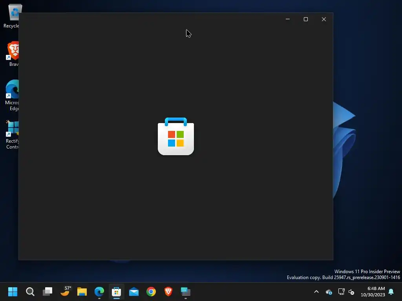402x301 pixels.
Task: Open the Mail app from the taskbar
Action: click(134, 292)
